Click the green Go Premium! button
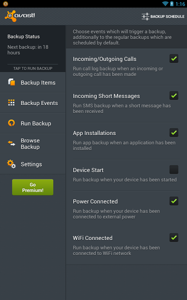187x300 pixels. point(32,187)
